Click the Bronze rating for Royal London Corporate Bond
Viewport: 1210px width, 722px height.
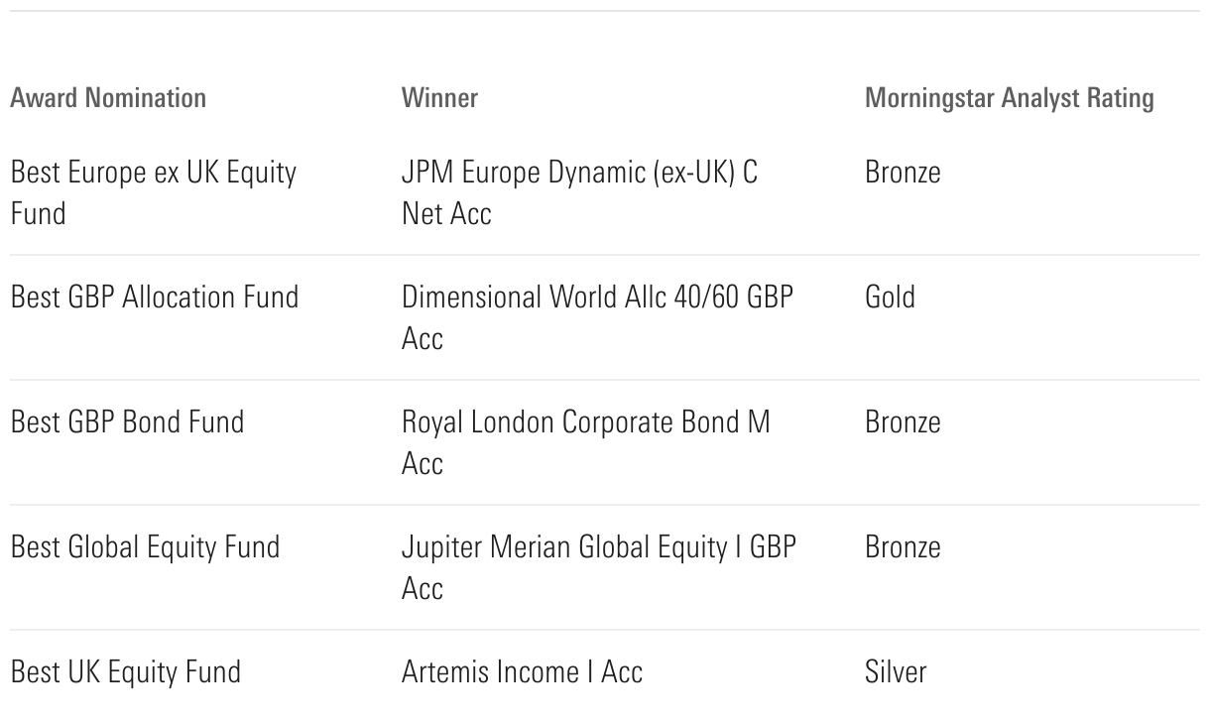click(x=903, y=421)
